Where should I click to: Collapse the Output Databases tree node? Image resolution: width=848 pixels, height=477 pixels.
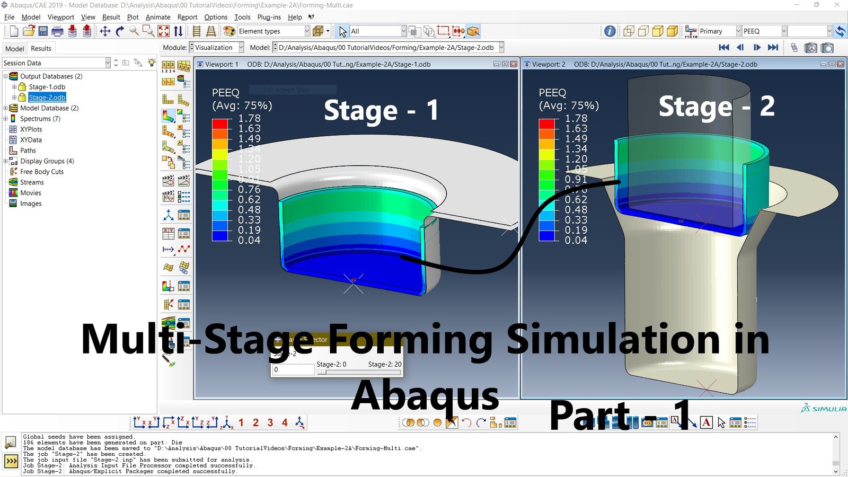[x=6, y=76]
